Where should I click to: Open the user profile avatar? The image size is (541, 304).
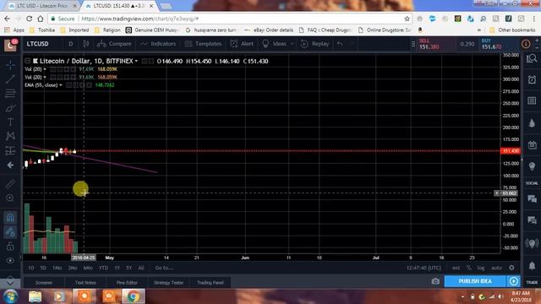(x=10, y=45)
